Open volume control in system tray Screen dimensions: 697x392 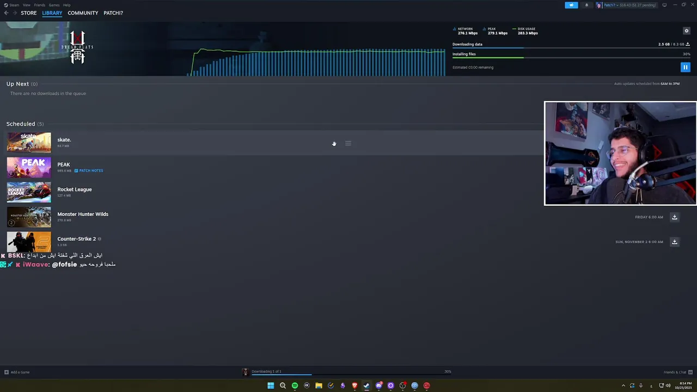coord(668,385)
